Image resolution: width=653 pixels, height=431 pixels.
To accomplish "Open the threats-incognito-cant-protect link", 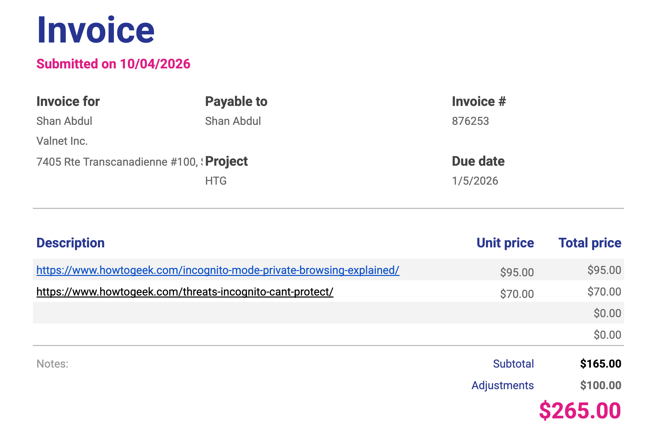I will [185, 292].
